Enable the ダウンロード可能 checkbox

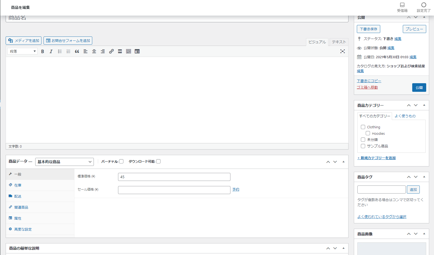[158, 161]
